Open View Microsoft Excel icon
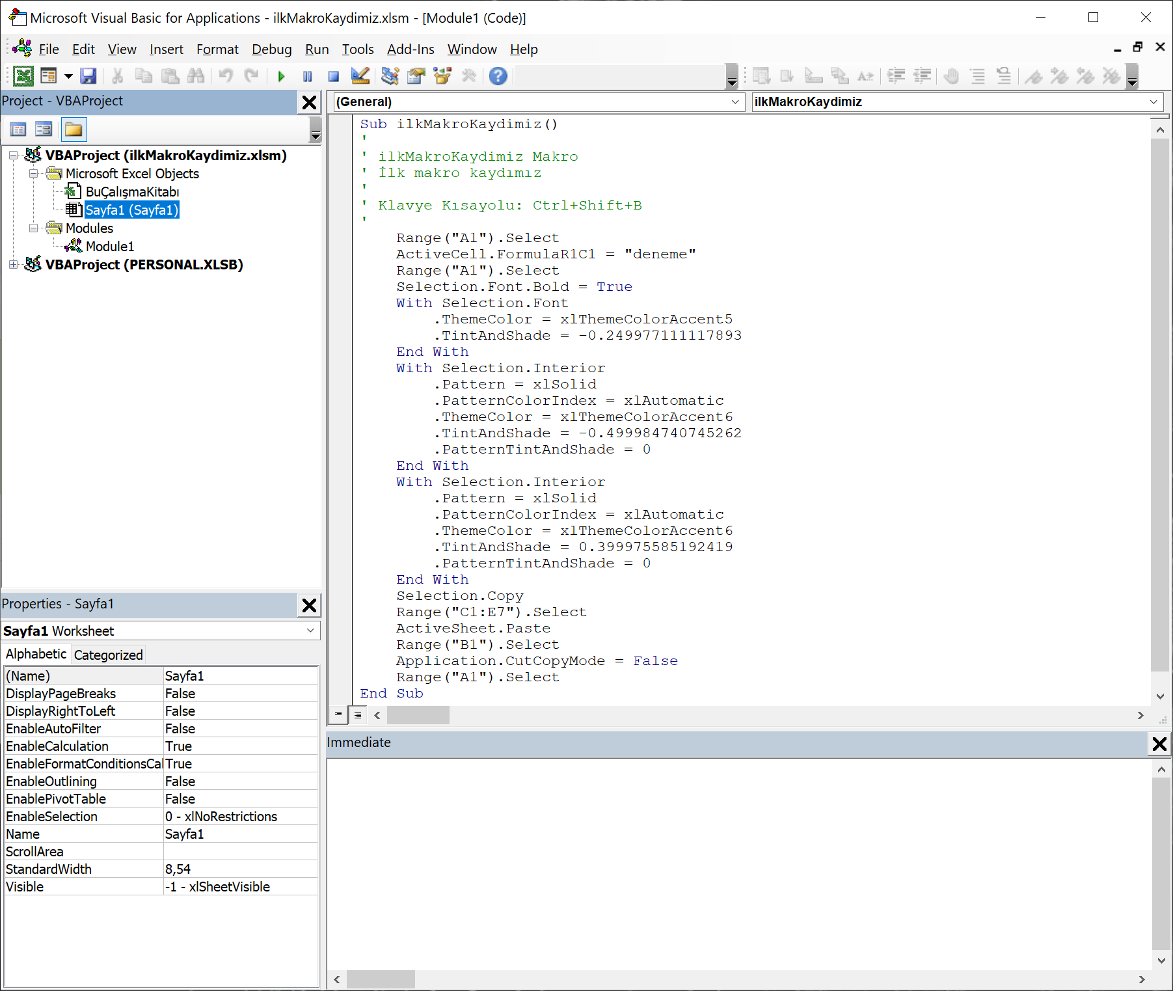The height and width of the screenshot is (991, 1173). click(23, 77)
